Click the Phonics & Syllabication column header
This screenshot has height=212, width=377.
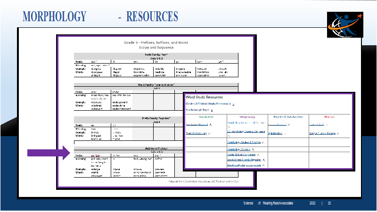point(288,117)
